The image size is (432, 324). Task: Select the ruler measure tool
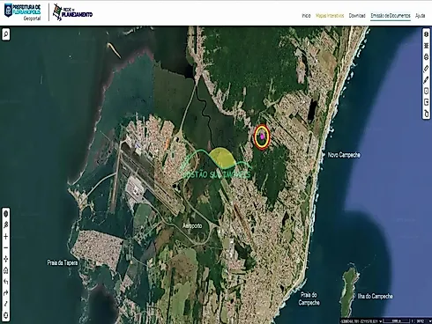click(426, 69)
